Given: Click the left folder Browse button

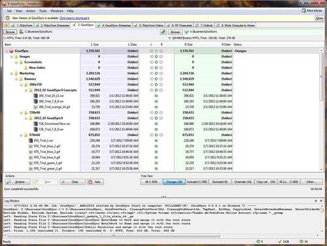Looking at the screenshot, I should pos(10,32).
